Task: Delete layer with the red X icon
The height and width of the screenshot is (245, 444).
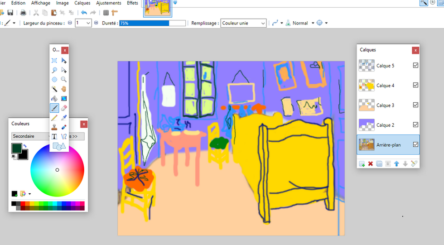Action: 371,163
